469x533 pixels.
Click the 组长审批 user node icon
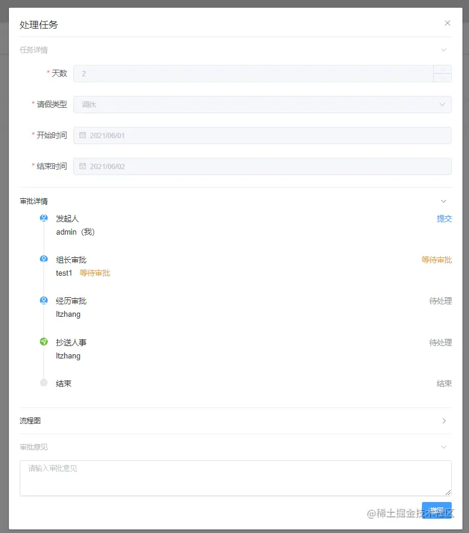click(44, 259)
